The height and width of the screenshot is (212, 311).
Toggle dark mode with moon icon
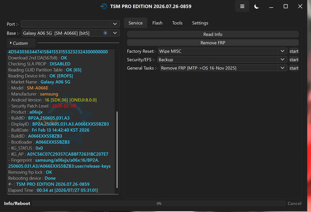(x=256, y=6)
